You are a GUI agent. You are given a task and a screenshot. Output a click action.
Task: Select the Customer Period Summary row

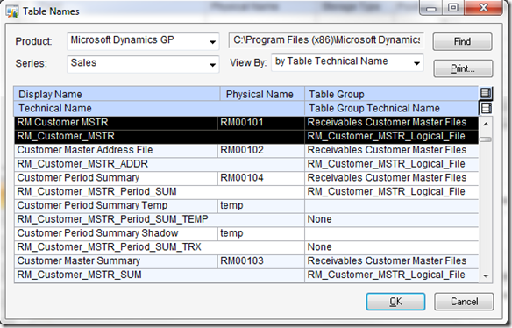(x=246, y=184)
